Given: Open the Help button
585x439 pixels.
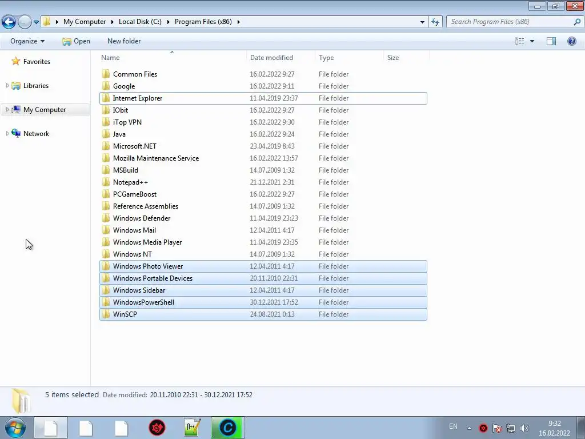Looking at the screenshot, I should pyautogui.click(x=571, y=41).
